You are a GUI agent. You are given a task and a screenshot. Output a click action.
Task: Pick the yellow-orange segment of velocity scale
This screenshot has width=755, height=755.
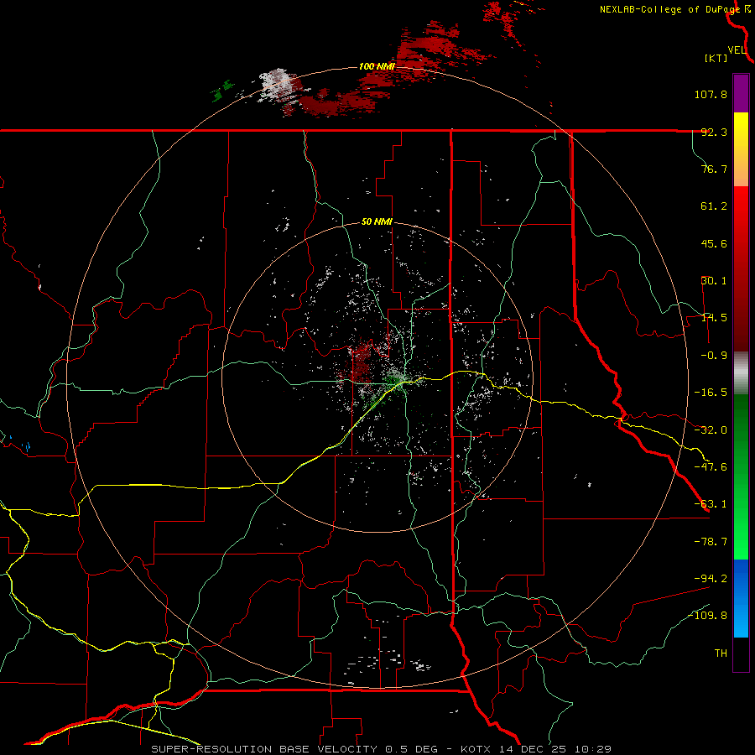coord(741,149)
